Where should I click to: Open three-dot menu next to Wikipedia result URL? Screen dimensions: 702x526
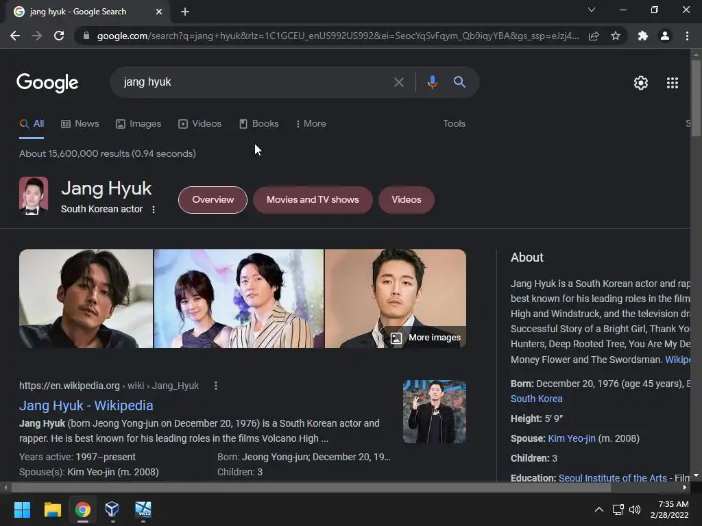click(x=216, y=386)
